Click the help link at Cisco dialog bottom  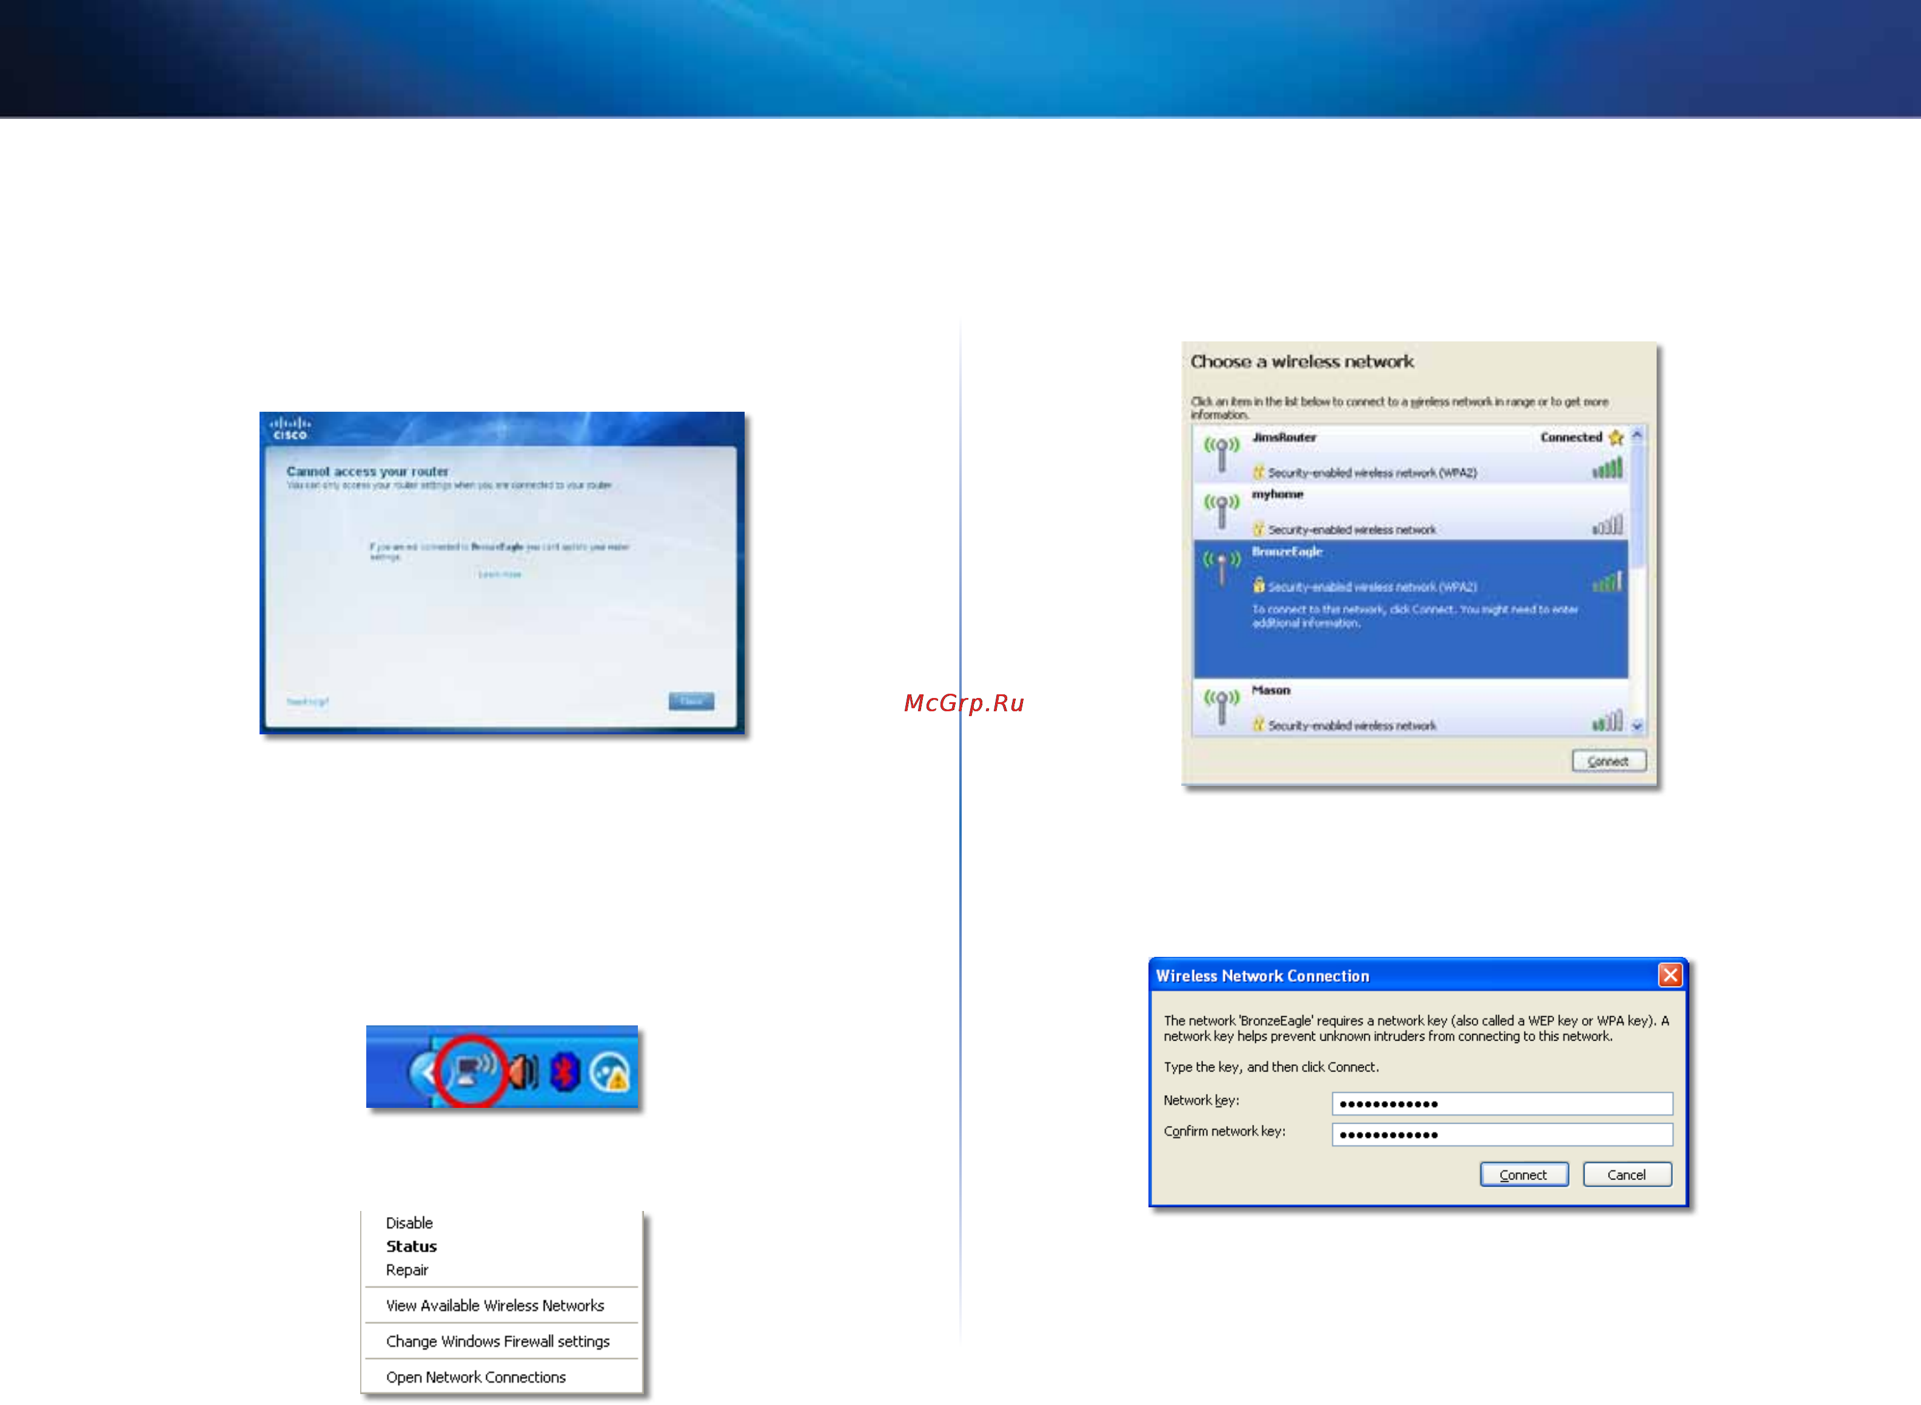307,702
